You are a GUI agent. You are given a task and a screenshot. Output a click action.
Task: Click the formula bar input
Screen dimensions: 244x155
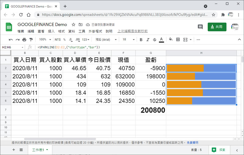(137, 47)
